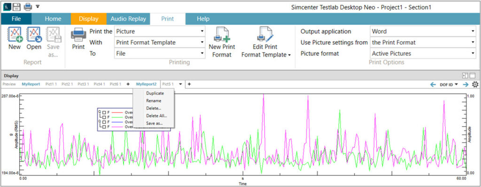Switch to the Preview tab
Image resolution: width=481 pixels, height=187 pixels.
click(9, 84)
